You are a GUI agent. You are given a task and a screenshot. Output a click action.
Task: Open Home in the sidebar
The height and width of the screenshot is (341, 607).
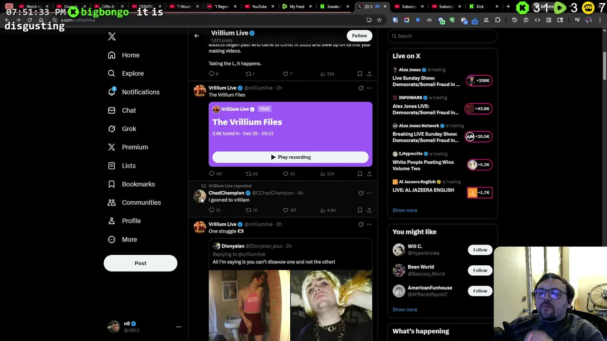click(x=124, y=55)
